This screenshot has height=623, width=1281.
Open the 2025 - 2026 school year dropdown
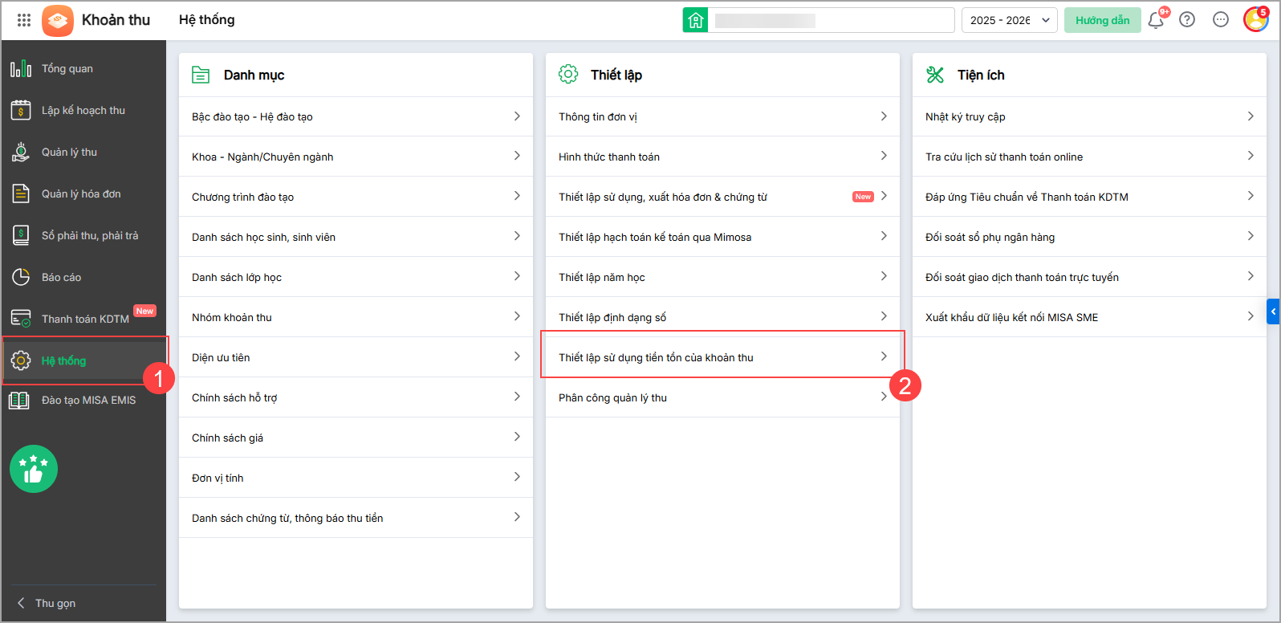coord(1010,20)
